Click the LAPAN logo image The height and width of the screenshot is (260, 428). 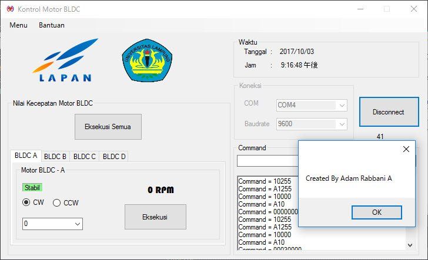tap(65, 60)
